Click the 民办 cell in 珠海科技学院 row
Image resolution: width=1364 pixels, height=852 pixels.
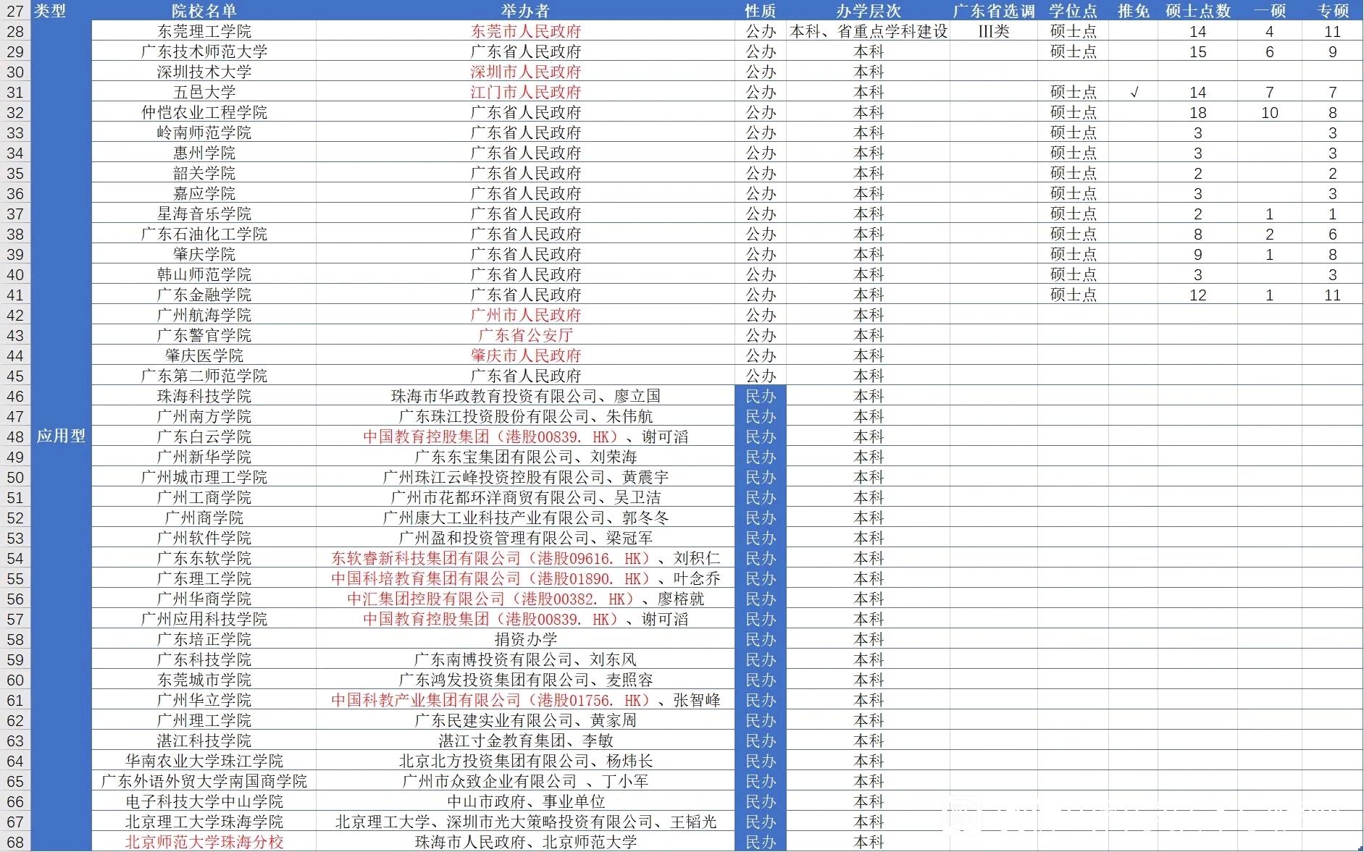[x=761, y=396]
